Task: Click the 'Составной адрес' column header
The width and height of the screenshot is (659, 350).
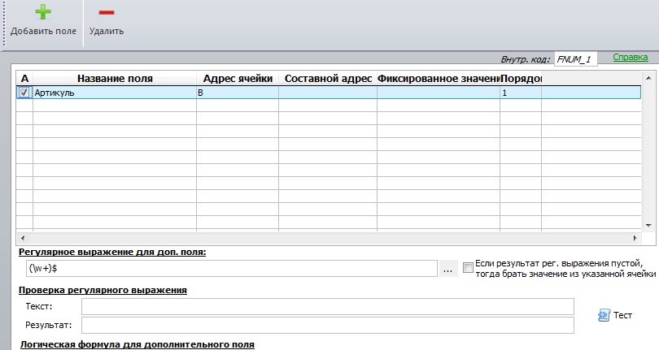Action: point(327,79)
